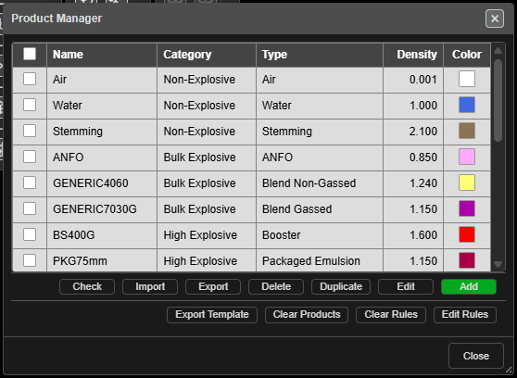
Task: Click the scrollbar down arrow
Action: click(498, 265)
